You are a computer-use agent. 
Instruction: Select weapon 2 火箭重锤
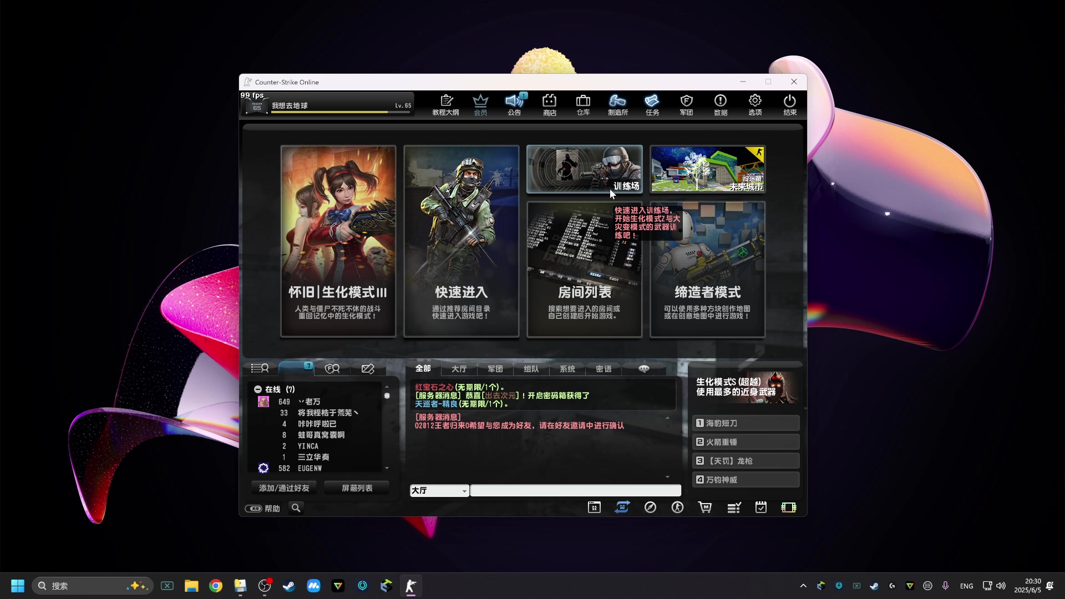tap(746, 442)
